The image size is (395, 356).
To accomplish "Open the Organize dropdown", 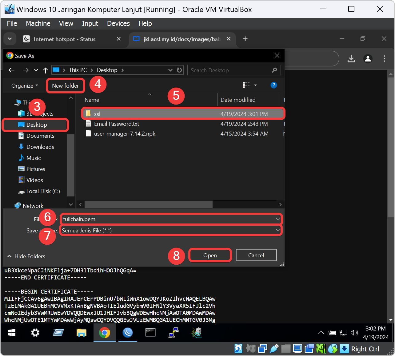I will pyautogui.click(x=25, y=85).
